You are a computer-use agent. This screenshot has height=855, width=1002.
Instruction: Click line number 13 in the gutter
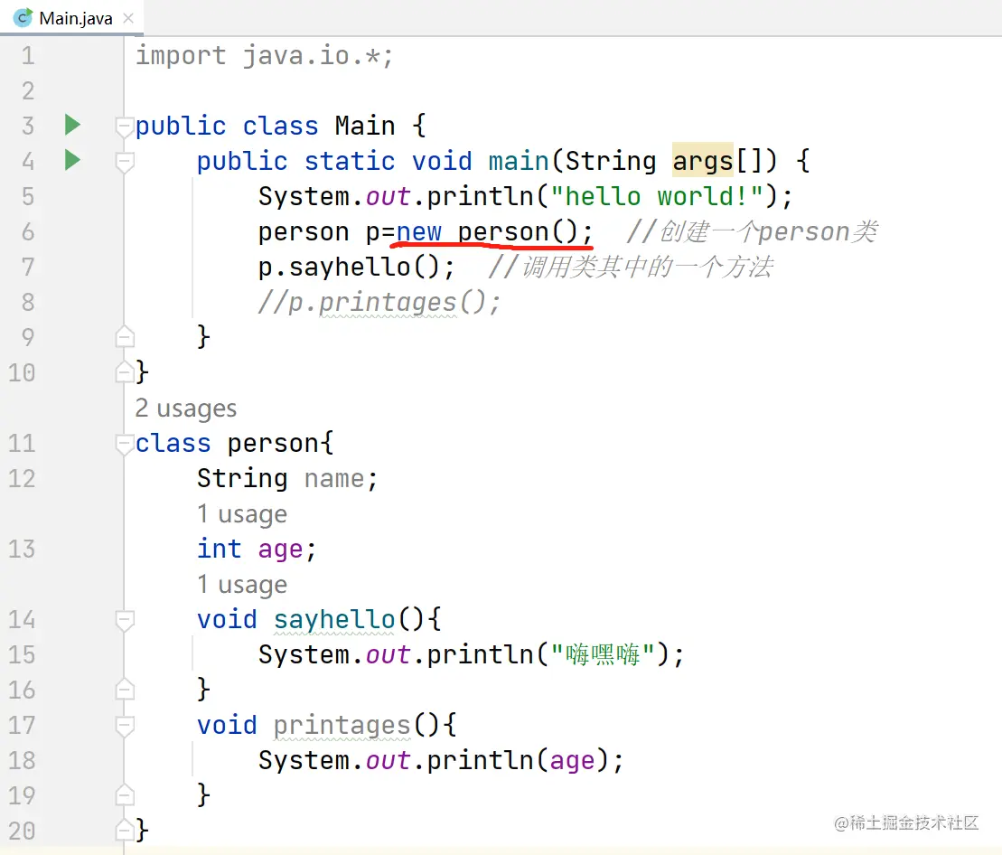22,549
